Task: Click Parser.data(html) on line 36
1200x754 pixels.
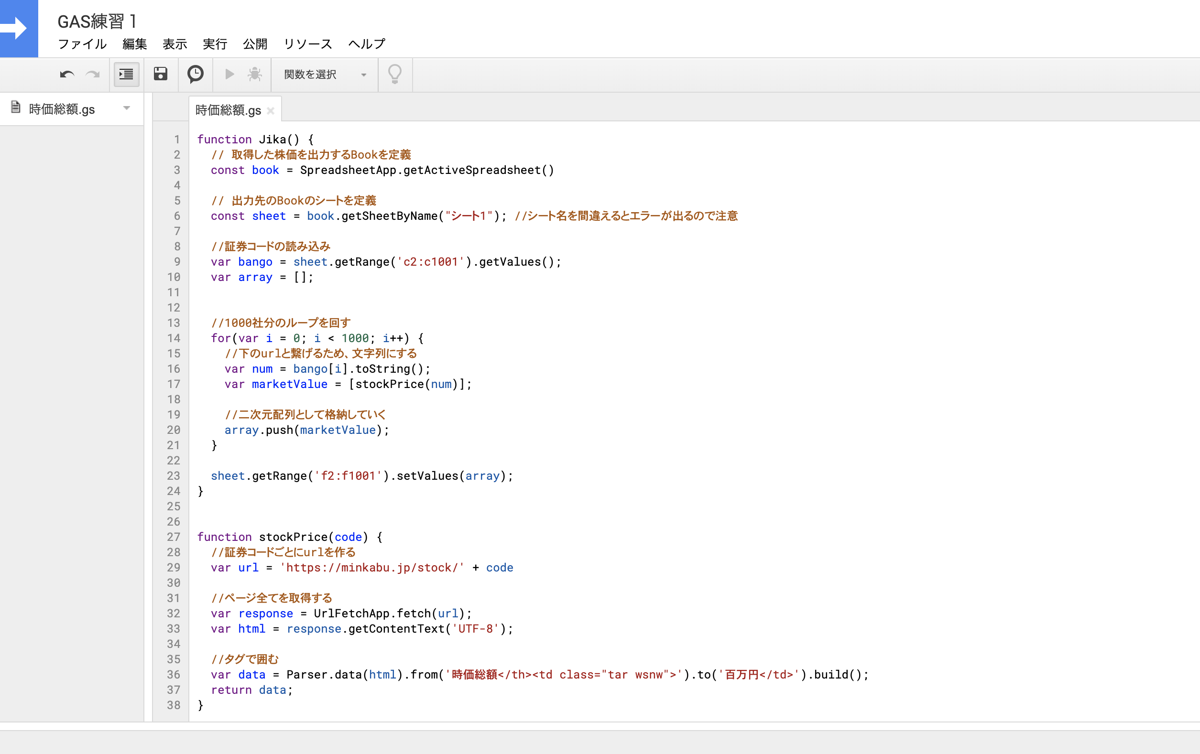Action: tap(345, 675)
